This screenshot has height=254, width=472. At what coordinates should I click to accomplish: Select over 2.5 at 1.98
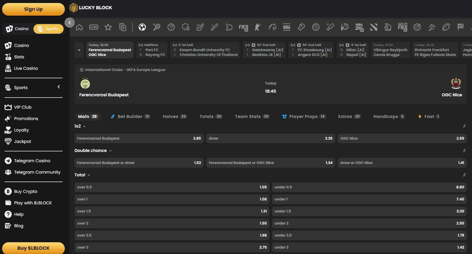(172, 235)
